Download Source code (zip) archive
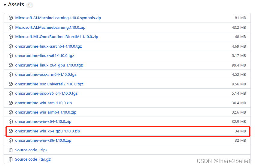The width and height of the screenshot is (255, 166). [x=31, y=150]
